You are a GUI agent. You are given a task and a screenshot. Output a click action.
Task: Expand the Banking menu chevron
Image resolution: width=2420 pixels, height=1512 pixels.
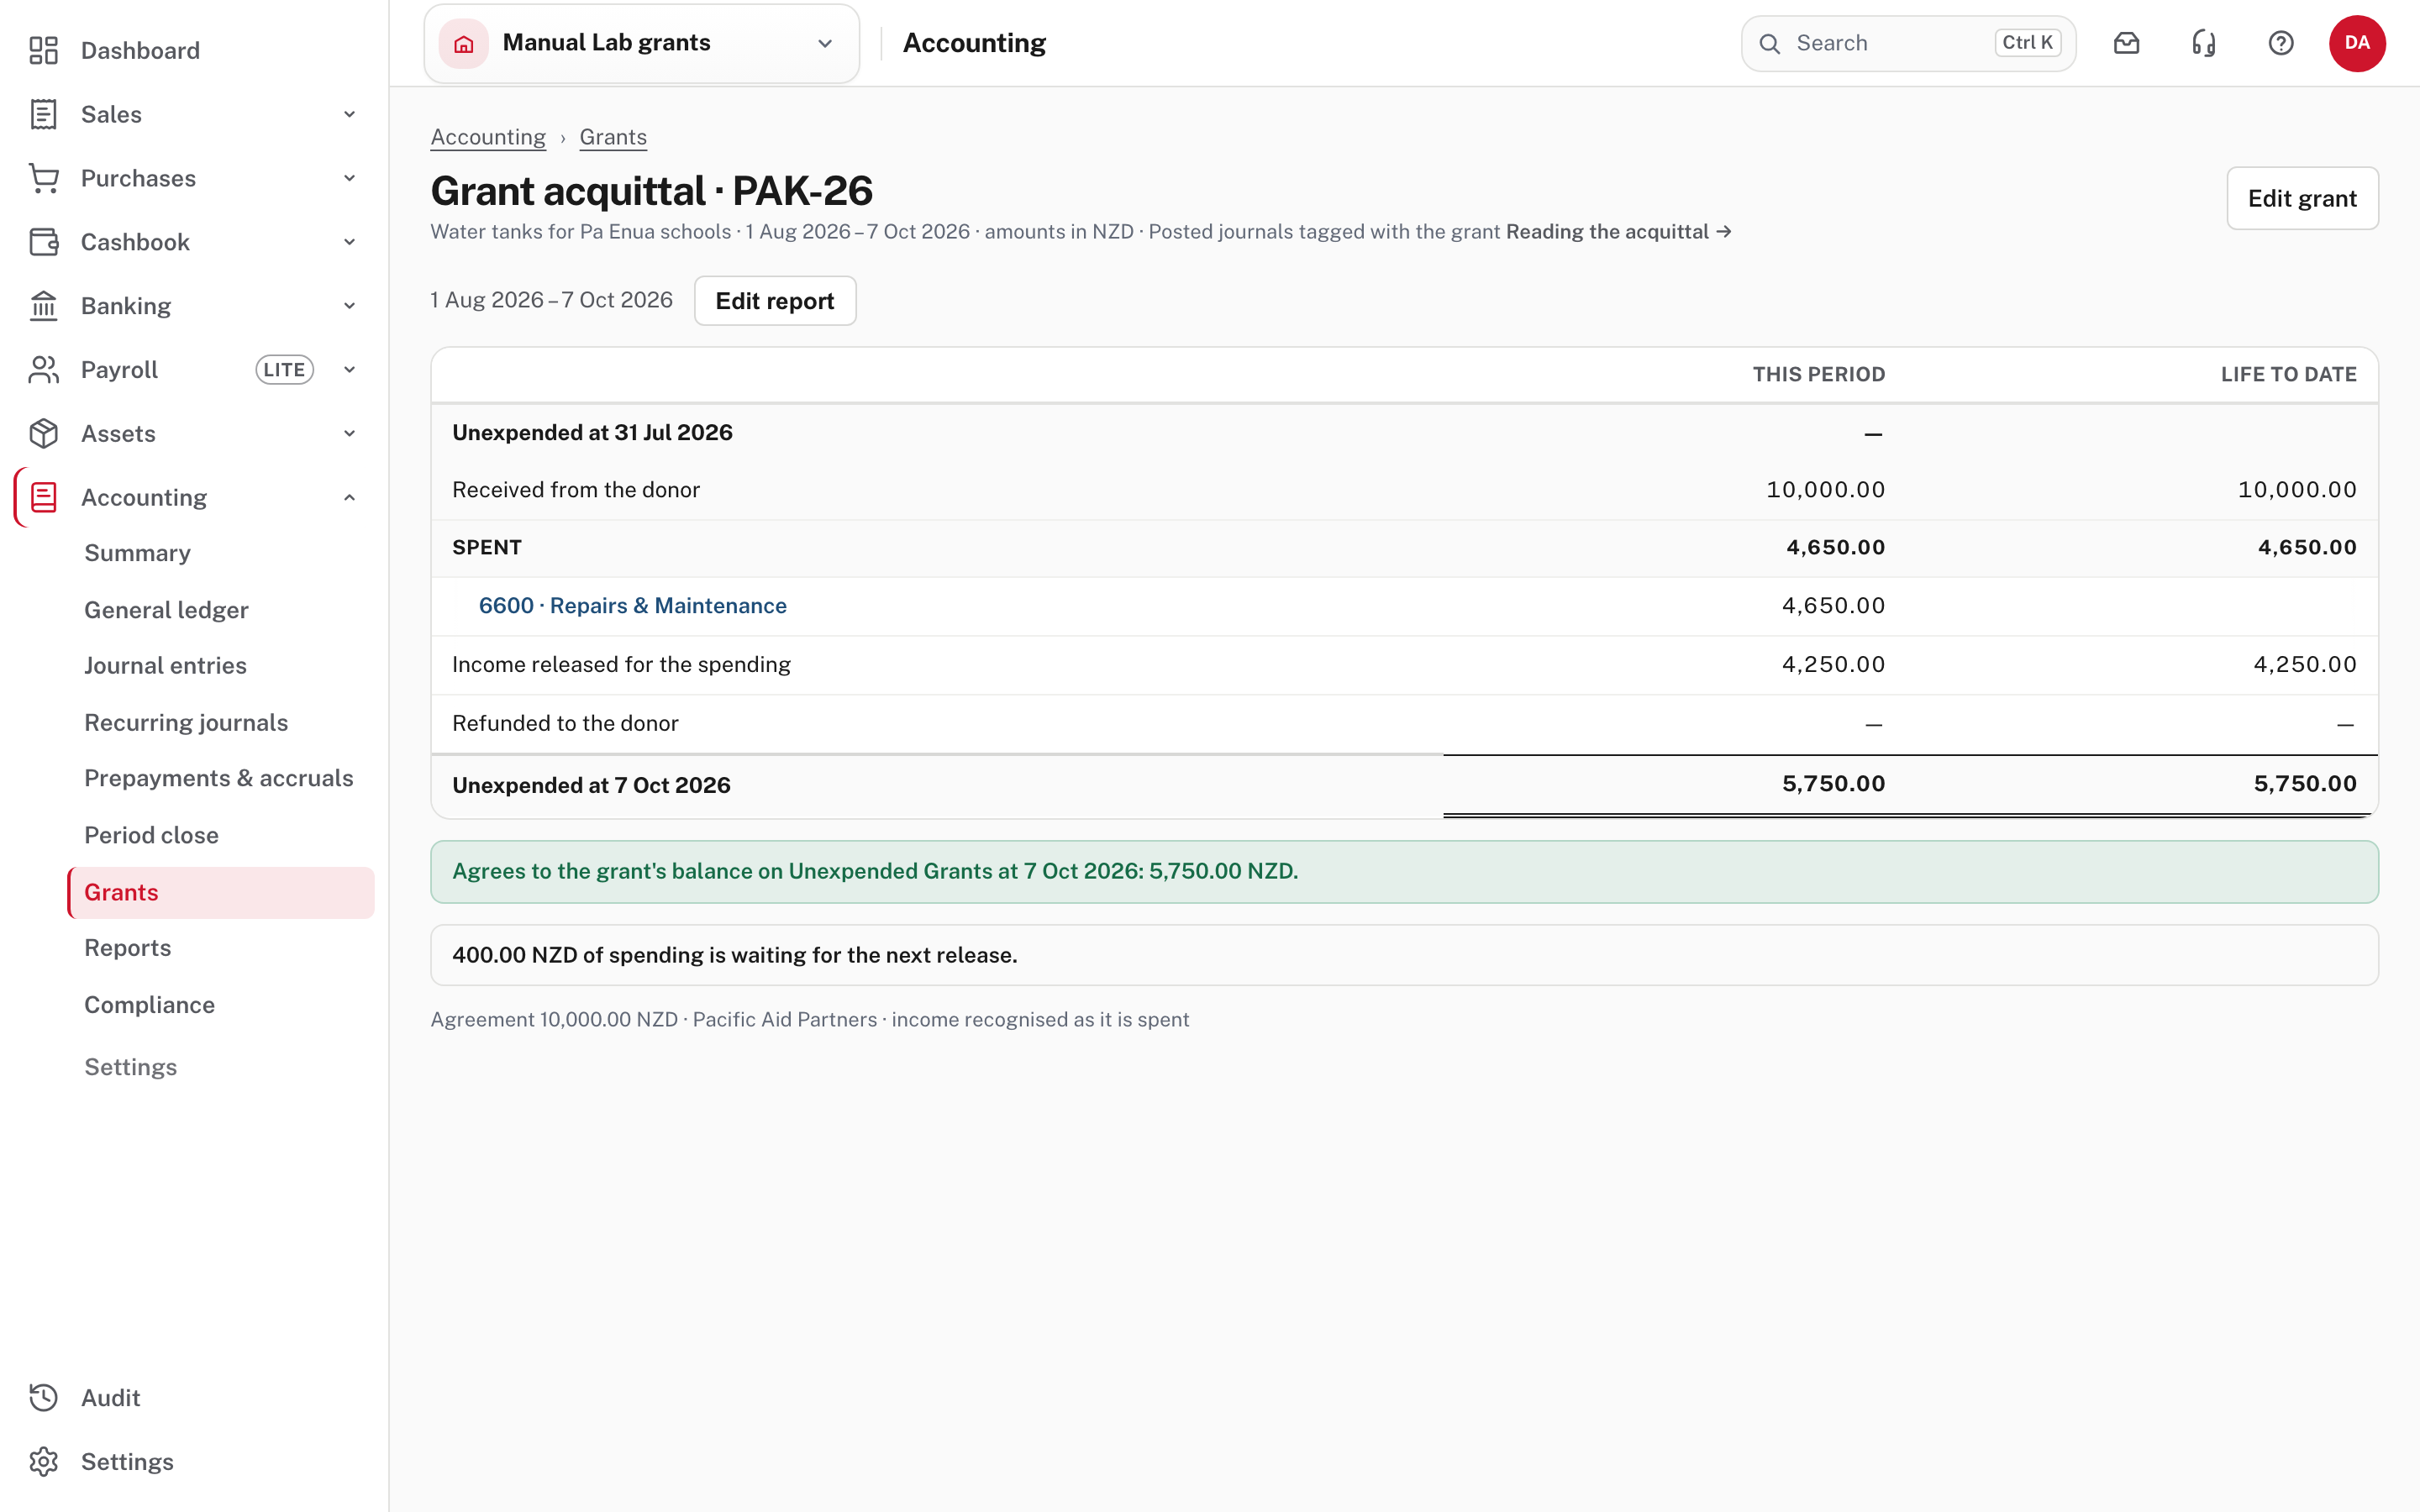pyautogui.click(x=349, y=306)
